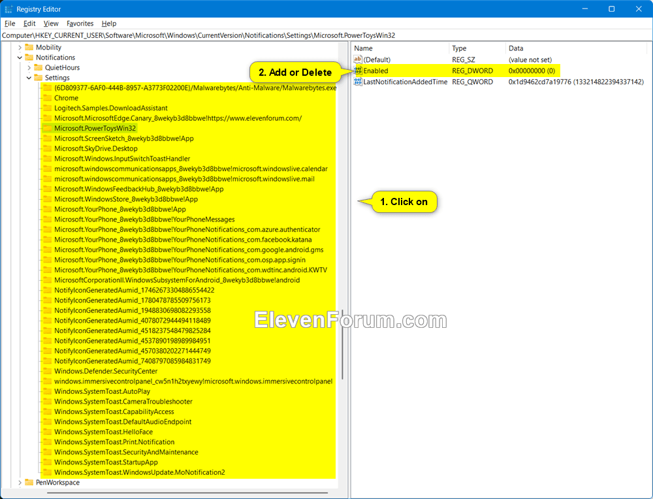Click the Mobility folder icon
The image size is (653, 499).
29,47
